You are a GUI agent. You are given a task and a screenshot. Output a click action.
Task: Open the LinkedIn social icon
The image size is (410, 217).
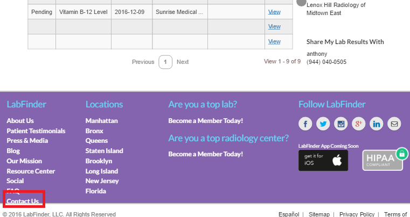377,124
